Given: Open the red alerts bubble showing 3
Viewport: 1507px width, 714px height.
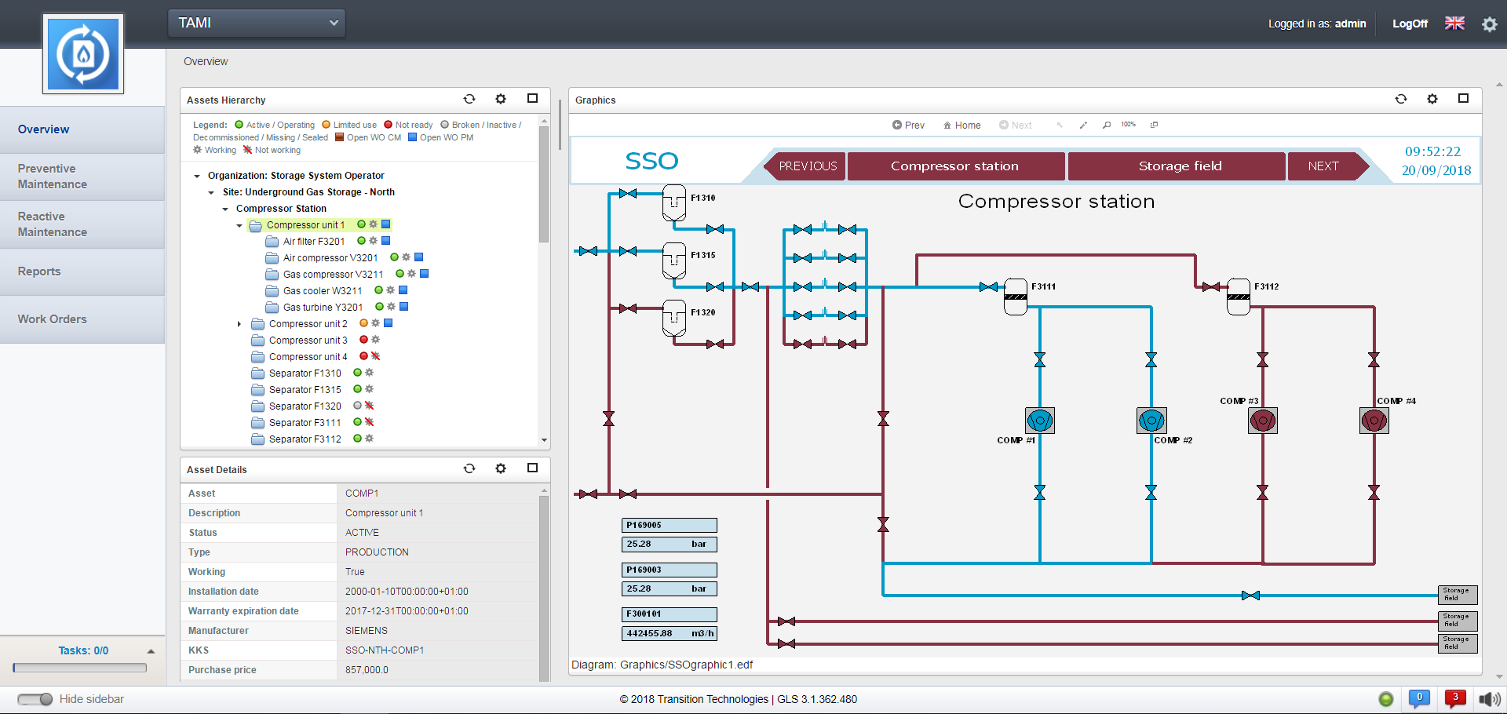Looking at the screenshot, I should [x=1454, y=698].
